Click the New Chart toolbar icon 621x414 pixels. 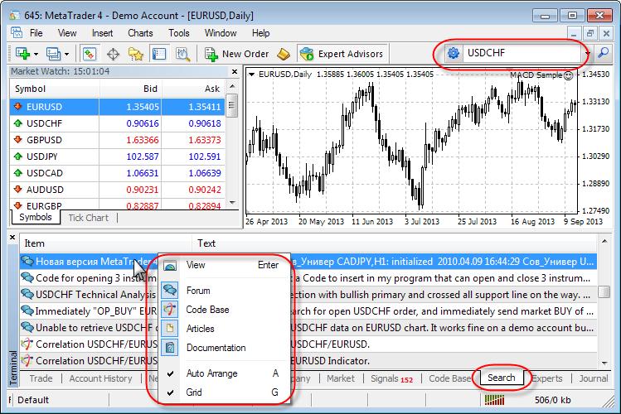point(22,54)
